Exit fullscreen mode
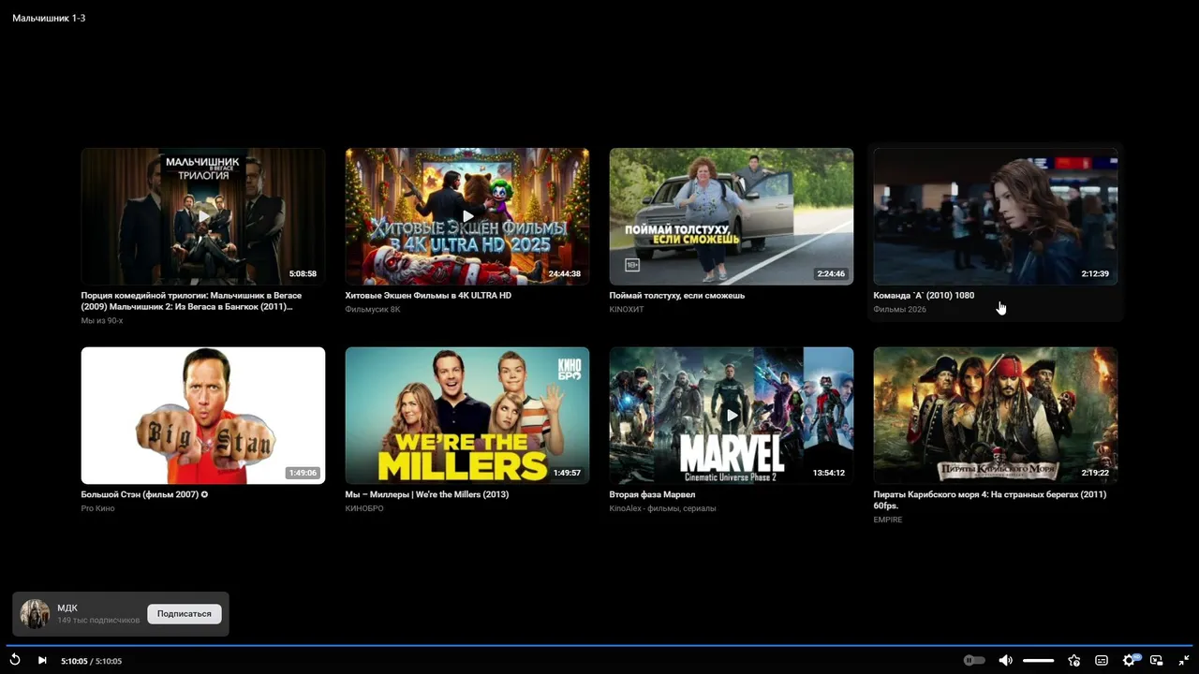Screen dimensions: 1199x674 tap(1184, 660)
